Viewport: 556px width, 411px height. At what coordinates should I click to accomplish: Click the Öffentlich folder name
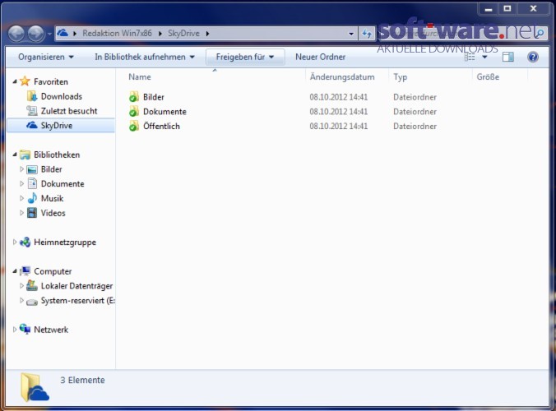tap(161, 126)
